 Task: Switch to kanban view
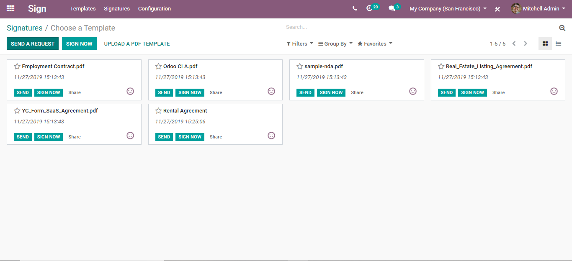(x=545, y=43)
